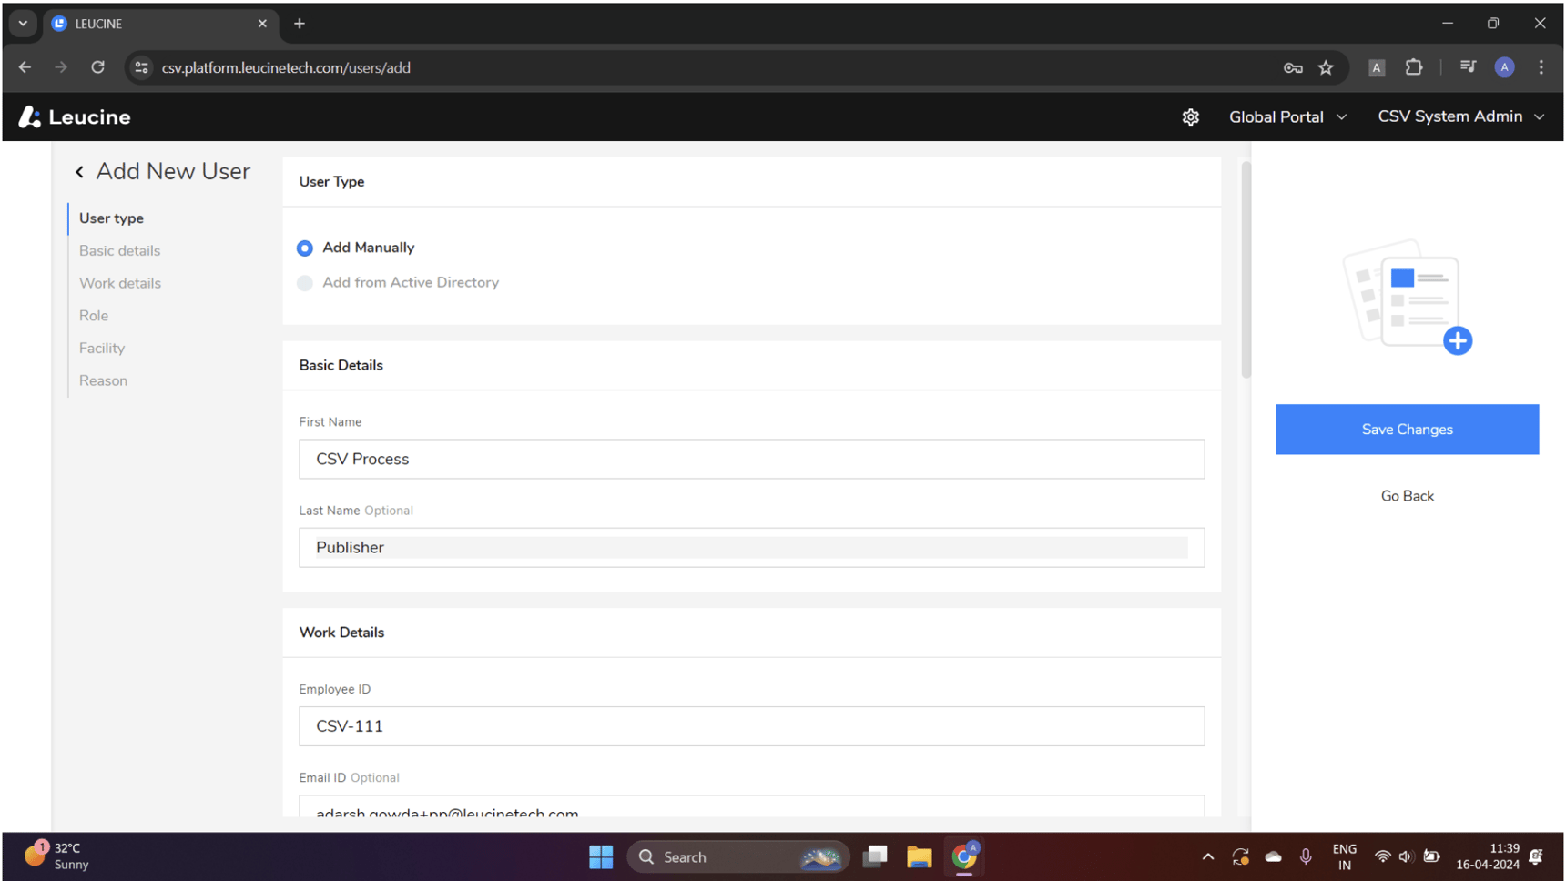Go back using arrow beside Add New User

pos(80,172)
